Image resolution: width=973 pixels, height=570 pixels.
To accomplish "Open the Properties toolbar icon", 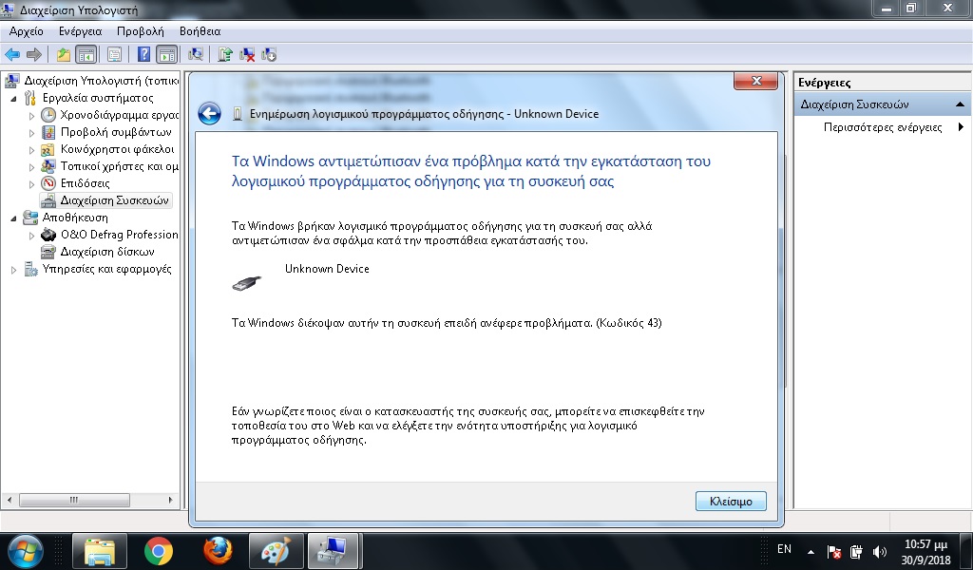I will pyautogui.click(x=114, y=54).
